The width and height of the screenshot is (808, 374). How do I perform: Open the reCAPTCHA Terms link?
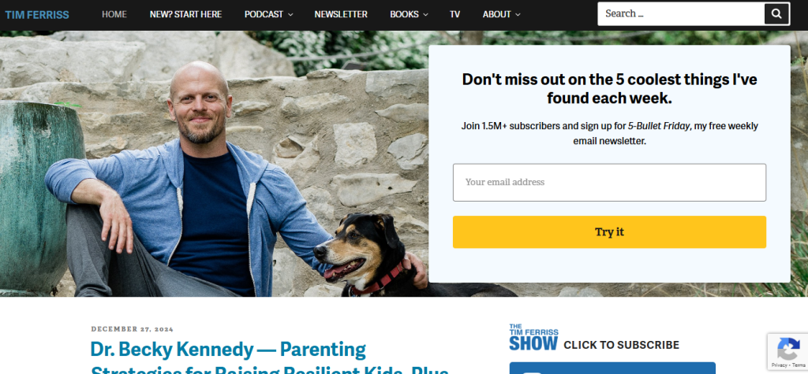[x=799, y=365]
